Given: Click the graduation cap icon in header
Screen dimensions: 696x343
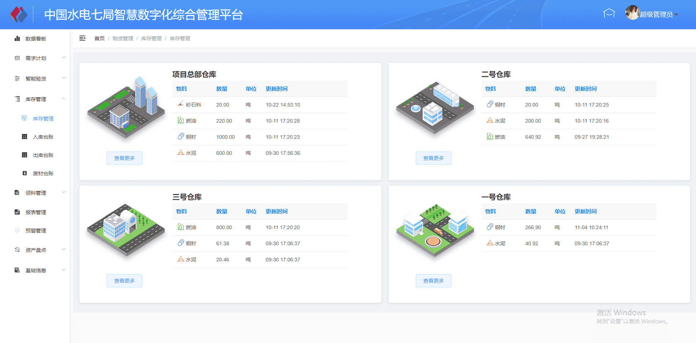Looking at the screenshot, I should [x=609, y=14].
